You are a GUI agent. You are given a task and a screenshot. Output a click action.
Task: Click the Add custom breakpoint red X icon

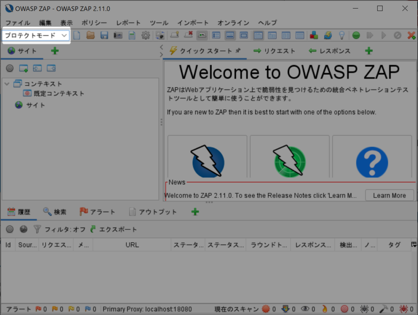pyautogui.click(x=411, y=35)
